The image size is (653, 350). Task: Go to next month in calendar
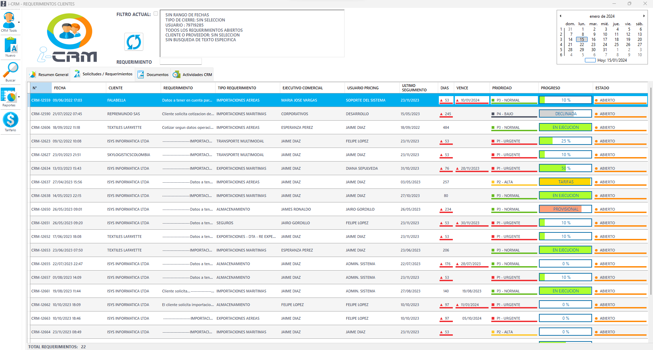644,16
